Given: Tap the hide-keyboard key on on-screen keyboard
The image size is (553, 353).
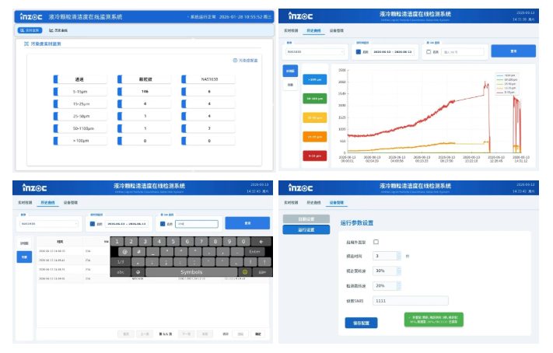Looking at the screenshot, I should tap(262, 272).
